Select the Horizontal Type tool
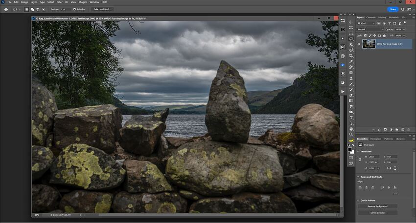The width and height of the screenshot is (416, 223). 351,118
